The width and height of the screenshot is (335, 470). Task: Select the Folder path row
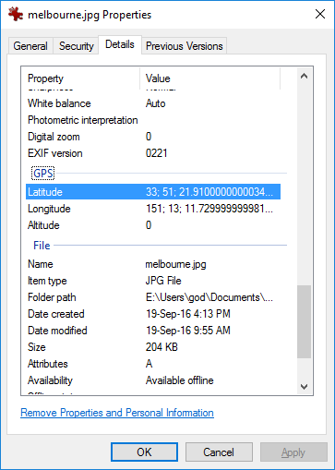tap(153, 297)
